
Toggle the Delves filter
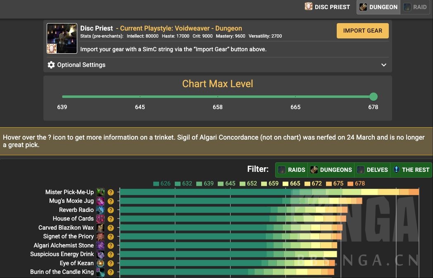point(372,170)
